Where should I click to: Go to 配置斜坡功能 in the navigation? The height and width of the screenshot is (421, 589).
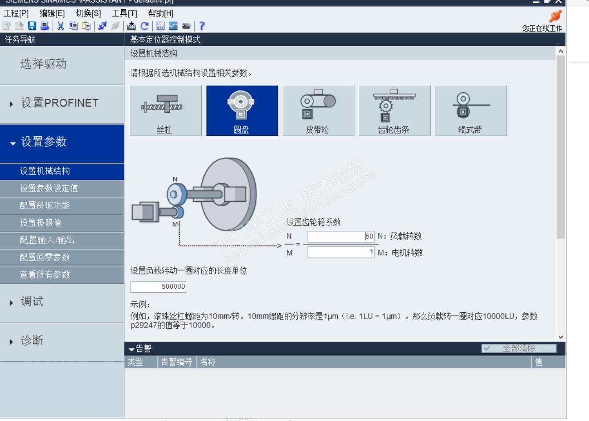(x=62, y=206)
